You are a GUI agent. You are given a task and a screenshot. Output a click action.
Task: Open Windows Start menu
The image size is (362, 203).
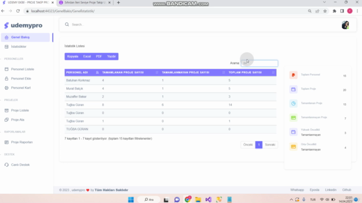[131, 200]
